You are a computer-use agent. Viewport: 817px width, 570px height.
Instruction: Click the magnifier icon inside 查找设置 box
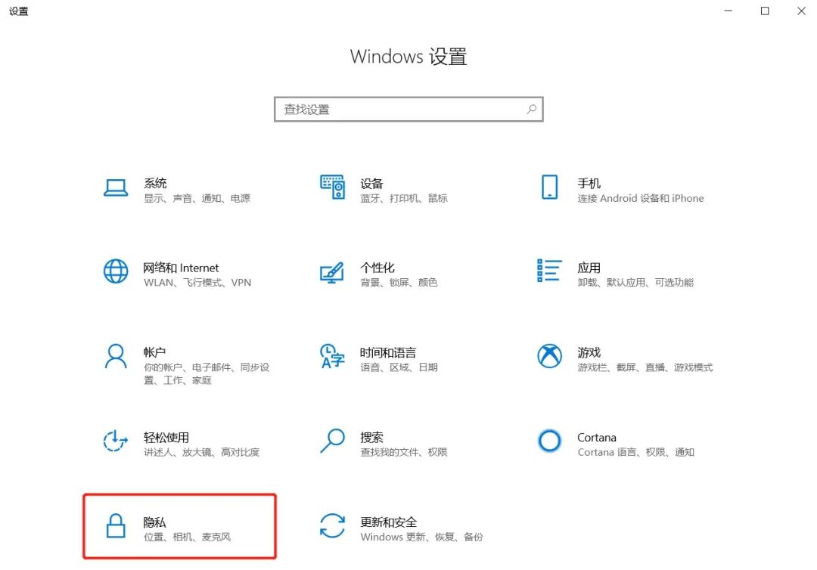point(531,110)
